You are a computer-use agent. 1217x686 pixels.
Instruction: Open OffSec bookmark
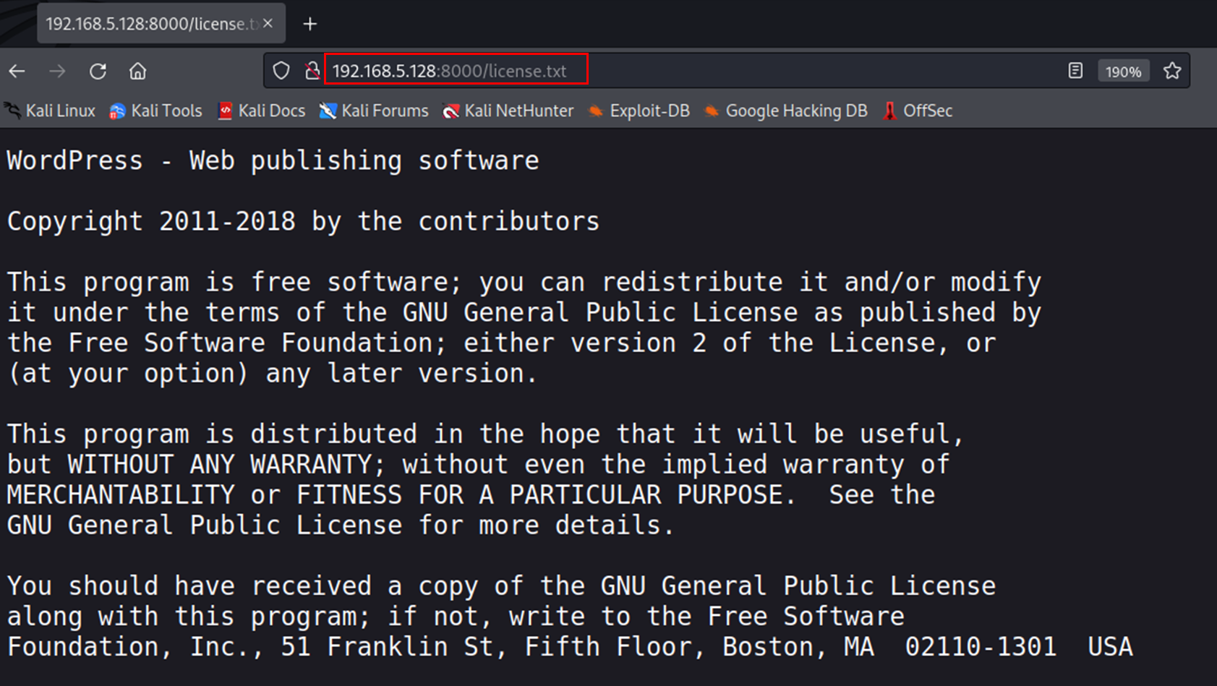coord(917,111)
